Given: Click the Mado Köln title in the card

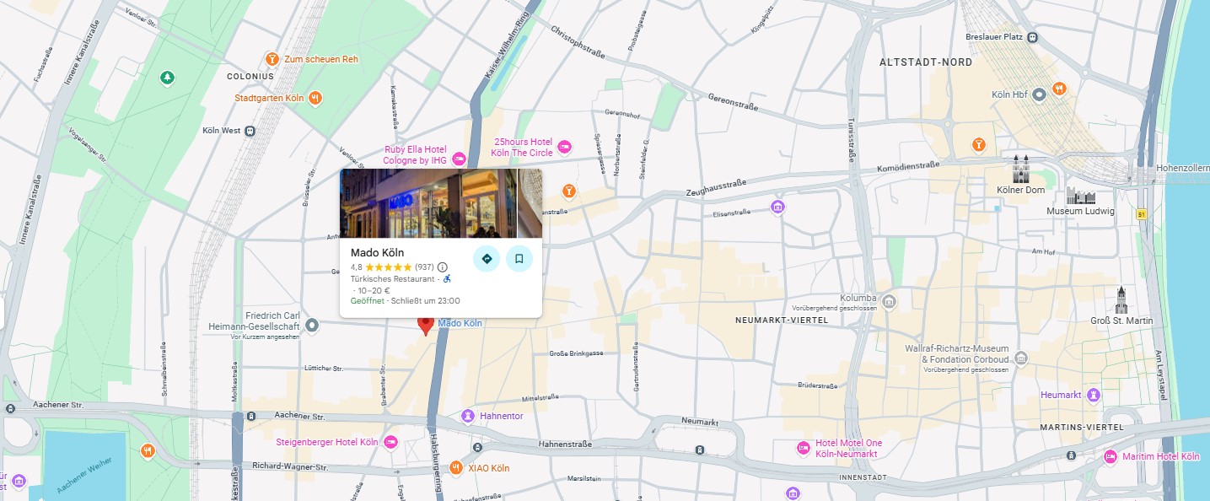Looking at the screenshot, I should [378, 252].
